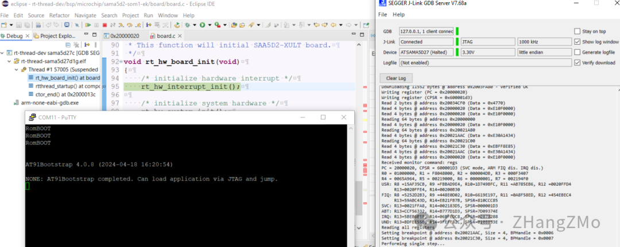Select the rtthread_startup() stack frame
620x247 pixels.
[63, 86]
